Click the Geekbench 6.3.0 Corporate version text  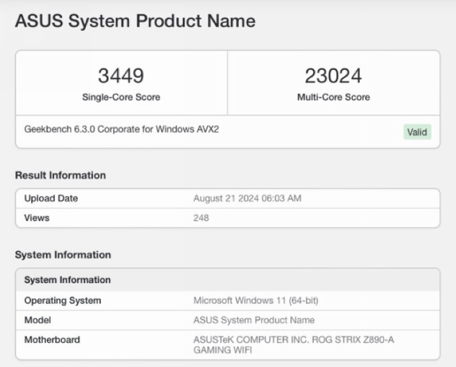pos(122,129)
